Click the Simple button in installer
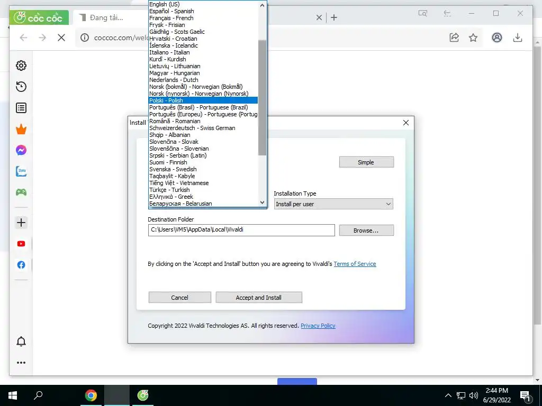The height and width of the screenshot is (406, 542). click(x=366, y=162)
